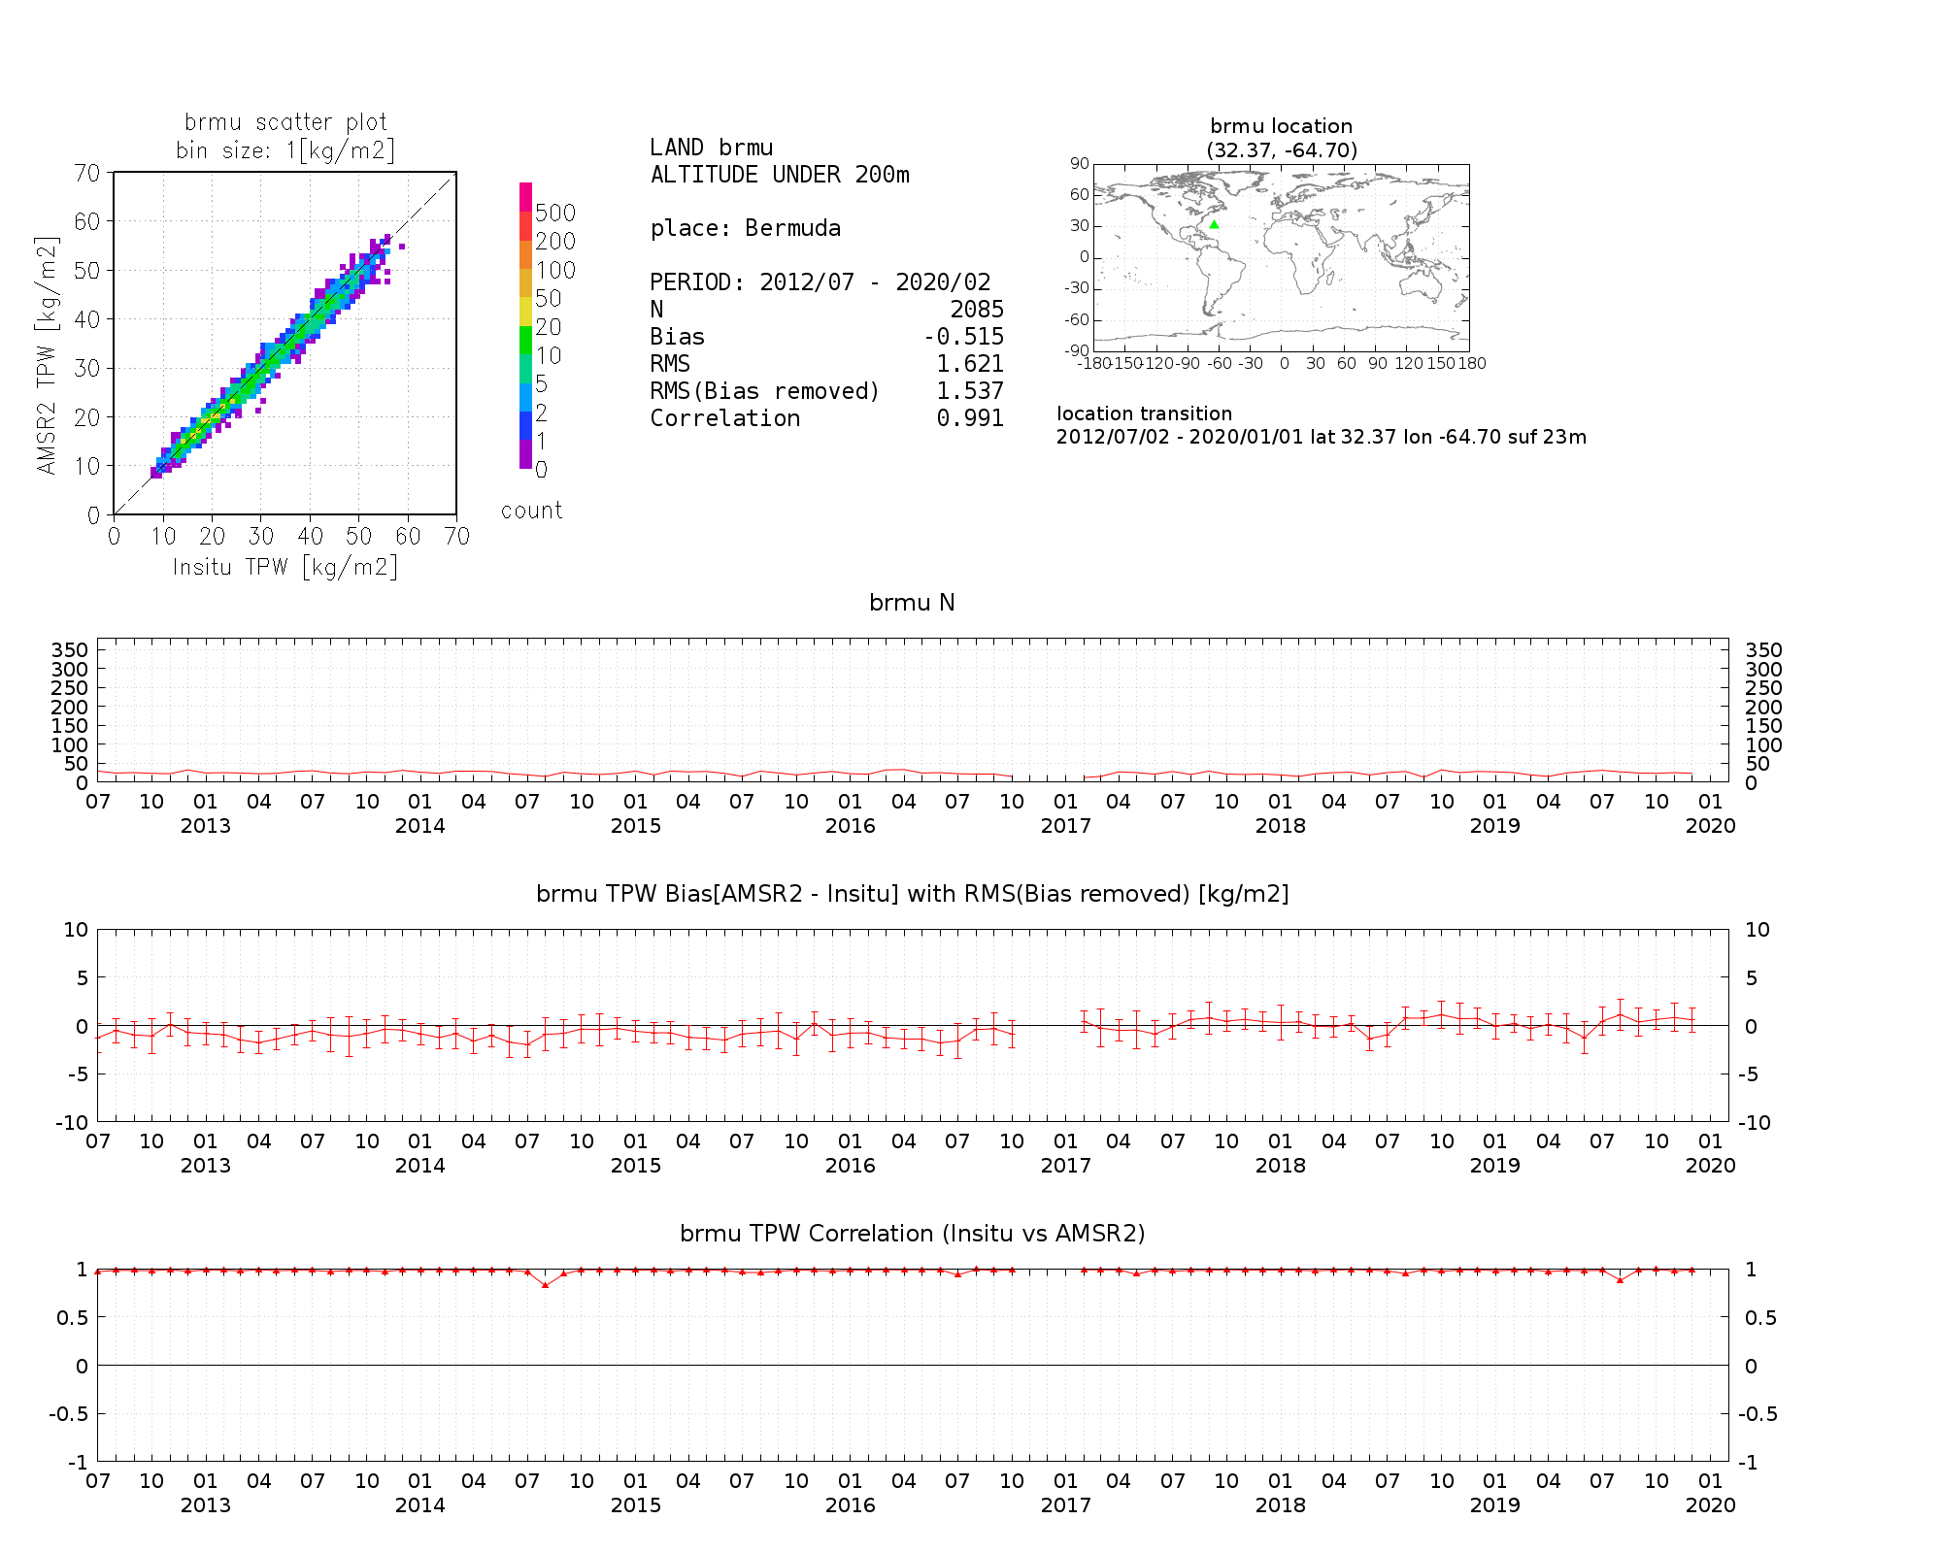
Task: Click the RMS(Bias removed) value 1.537
Action: tap(970, 391)
